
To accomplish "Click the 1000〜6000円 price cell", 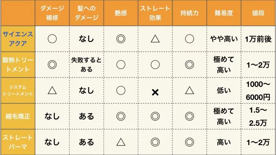I will pyautogui.click(x=258, y=90).
